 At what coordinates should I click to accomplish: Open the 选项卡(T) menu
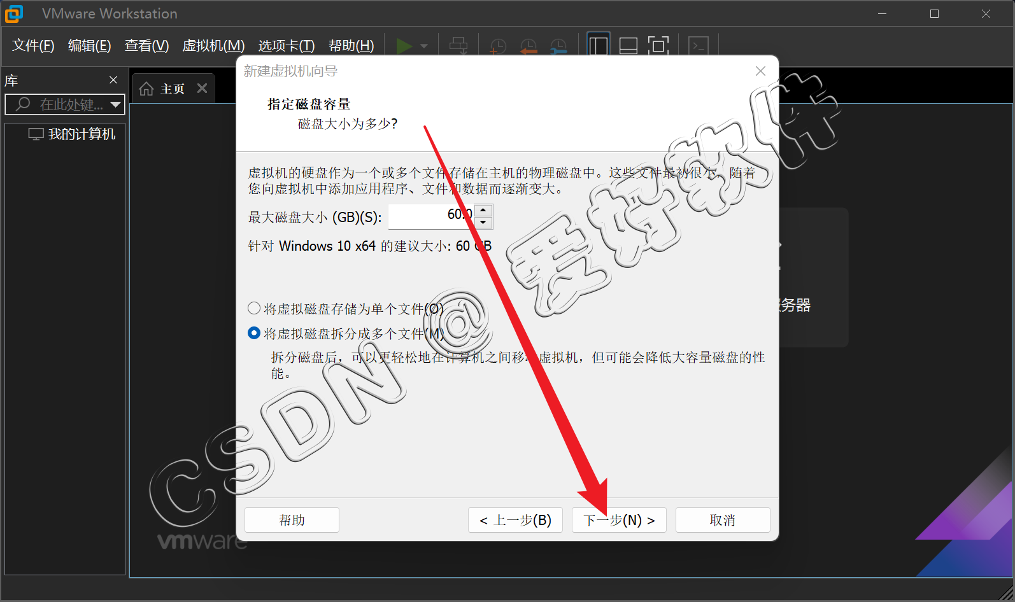coord(287,46)
